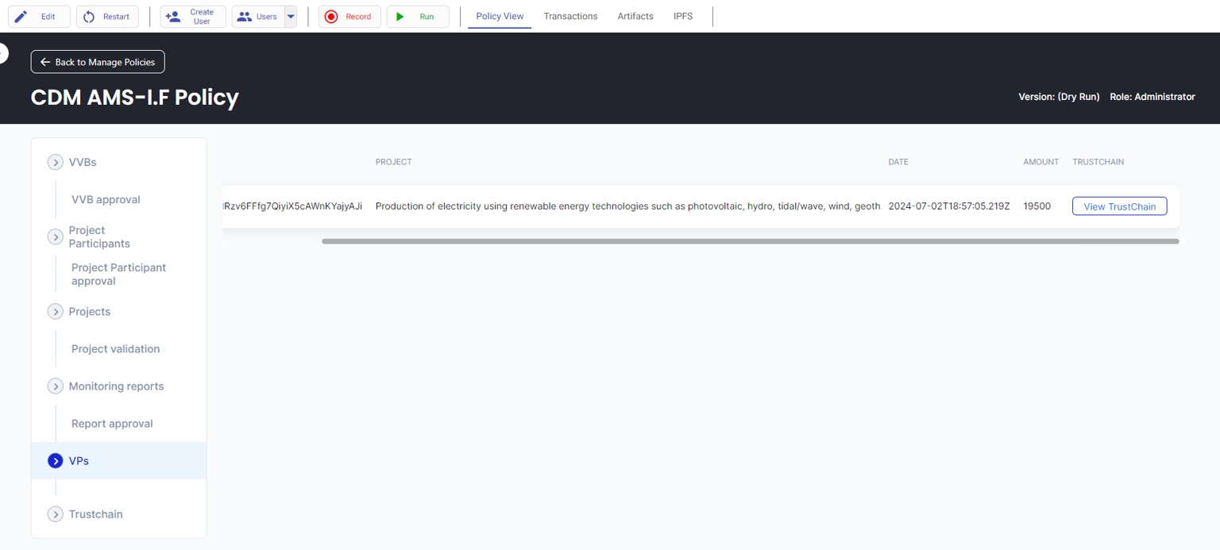Click the Create User person icon
This screenshot has width=1220, height=550.
[x=172, y=17]
